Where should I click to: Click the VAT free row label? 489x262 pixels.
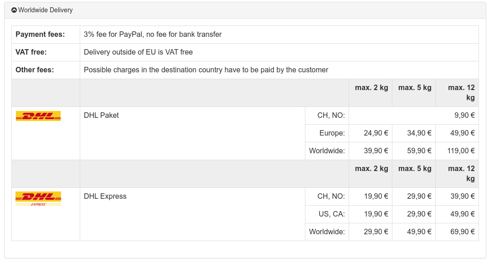pyautogui.click(x=31, y=52)
